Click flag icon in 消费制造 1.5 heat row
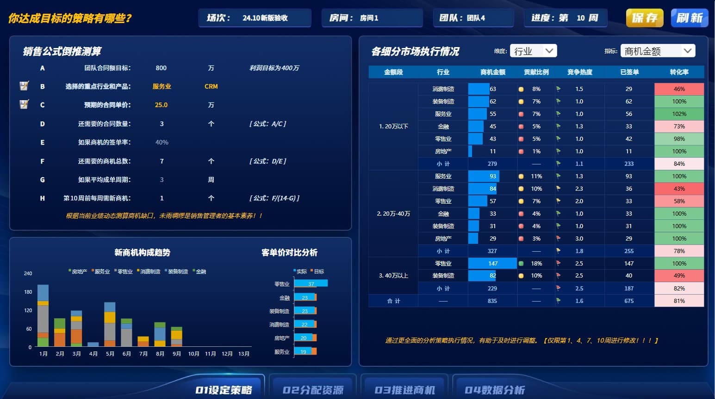Screen dimensions: 715x399 558,89
